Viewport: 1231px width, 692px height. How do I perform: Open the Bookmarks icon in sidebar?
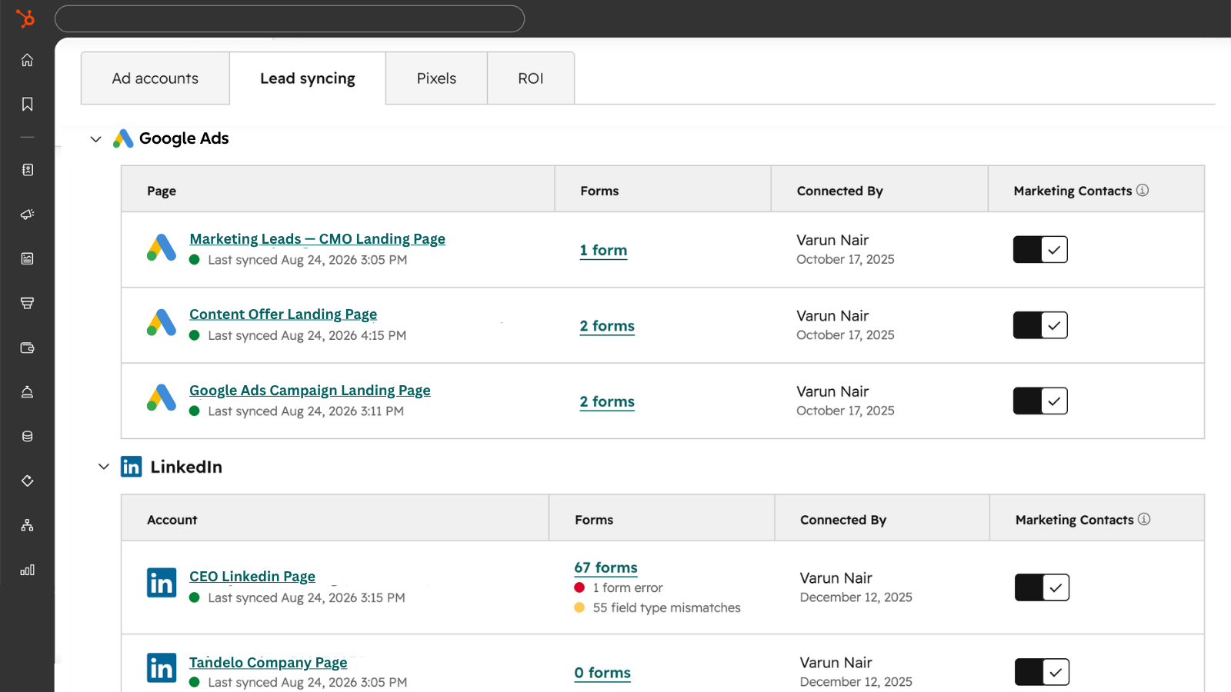tap(27, 104)
